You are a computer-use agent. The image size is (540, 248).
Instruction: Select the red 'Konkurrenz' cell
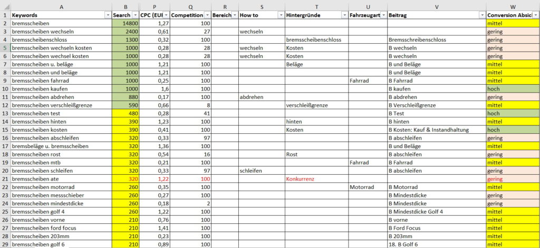coord(316,179)
